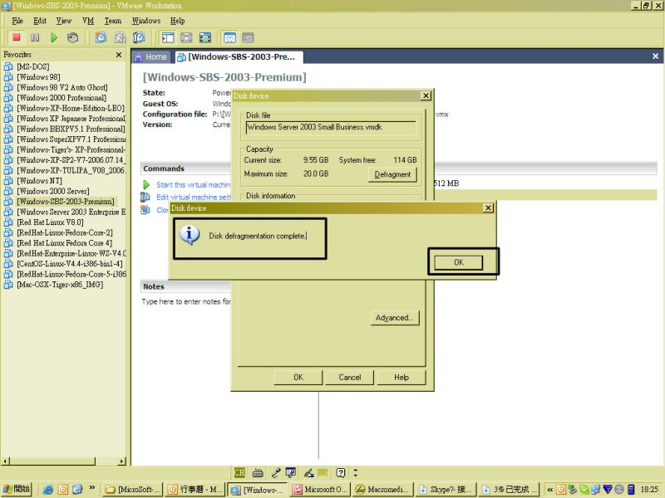Select [Windows-XP-Home-Edition-LEO] in Favorites

point(71,108)
